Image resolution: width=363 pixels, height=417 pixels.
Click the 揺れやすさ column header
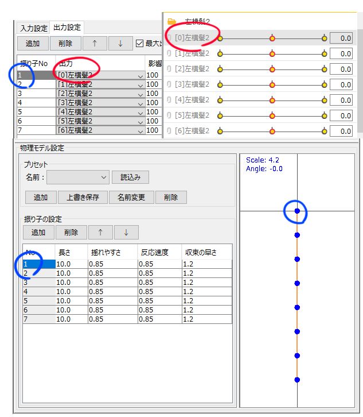coord(112,252)
